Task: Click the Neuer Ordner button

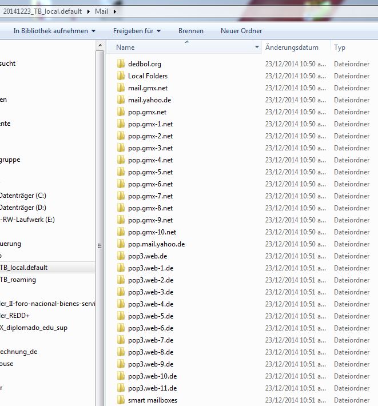Action: pyautogui.click(x=241, y=31)
